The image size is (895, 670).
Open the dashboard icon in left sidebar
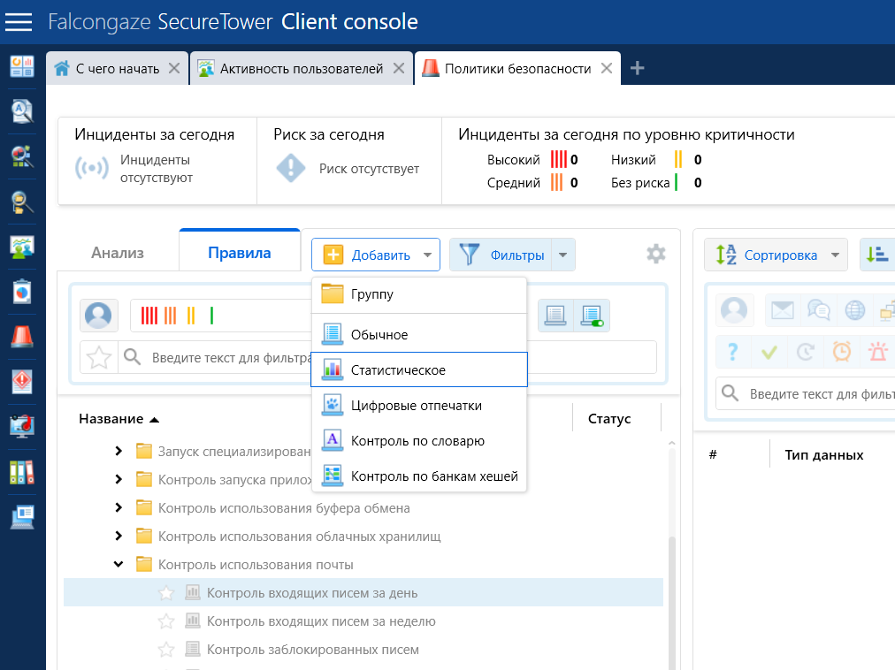point(22,66)
